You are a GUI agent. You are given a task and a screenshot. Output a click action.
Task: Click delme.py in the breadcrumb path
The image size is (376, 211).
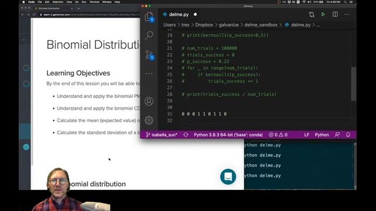click(x=301, y=25)
